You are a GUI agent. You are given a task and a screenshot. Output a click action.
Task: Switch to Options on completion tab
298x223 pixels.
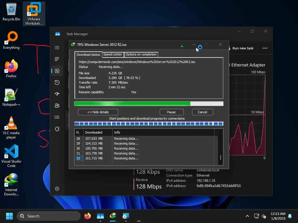(141, 54)
